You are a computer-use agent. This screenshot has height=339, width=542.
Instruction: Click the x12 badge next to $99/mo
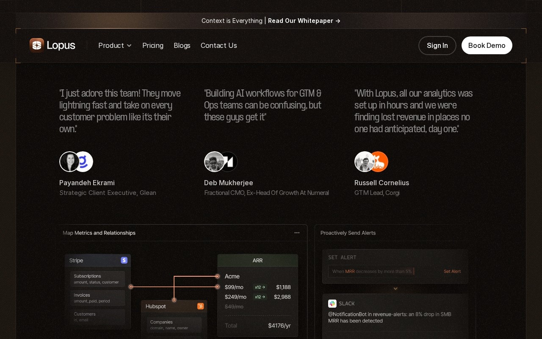coord(260,287)
